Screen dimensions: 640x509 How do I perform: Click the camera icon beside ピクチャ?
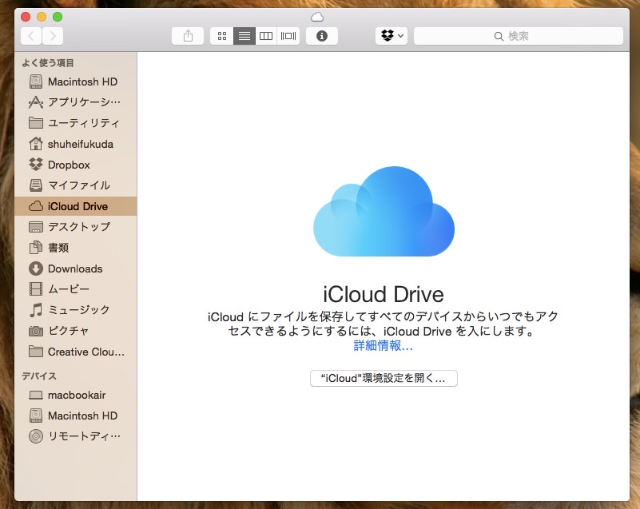tap(35, 331)
